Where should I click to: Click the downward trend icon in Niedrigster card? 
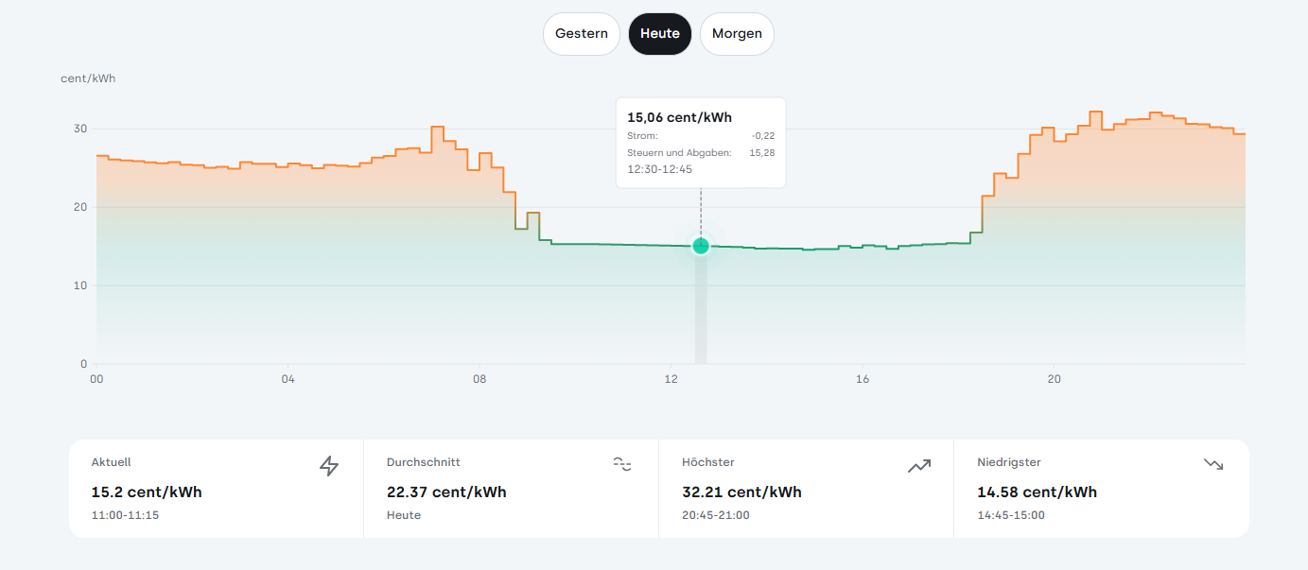coord(1213,464)
